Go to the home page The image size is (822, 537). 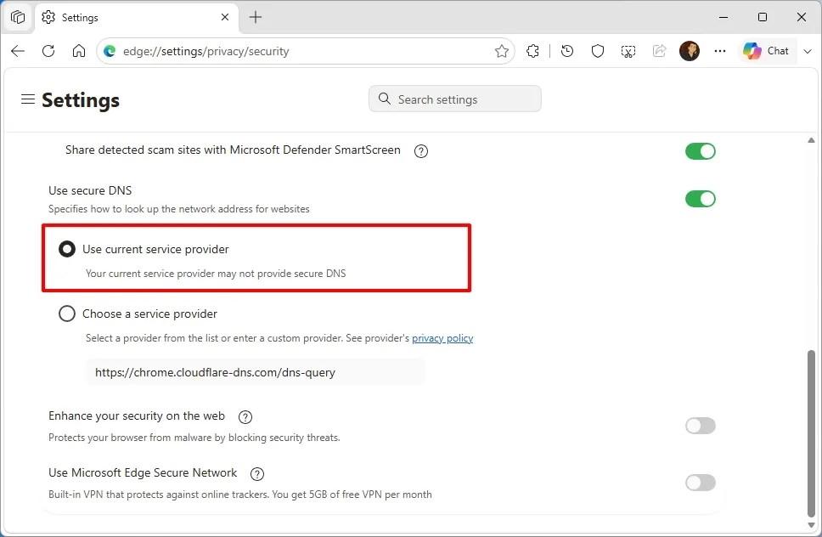[79, 51]
